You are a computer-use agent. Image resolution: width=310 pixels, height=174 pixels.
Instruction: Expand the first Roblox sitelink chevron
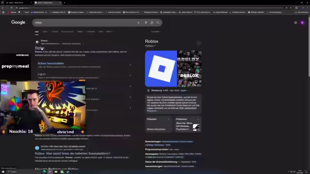130,65
